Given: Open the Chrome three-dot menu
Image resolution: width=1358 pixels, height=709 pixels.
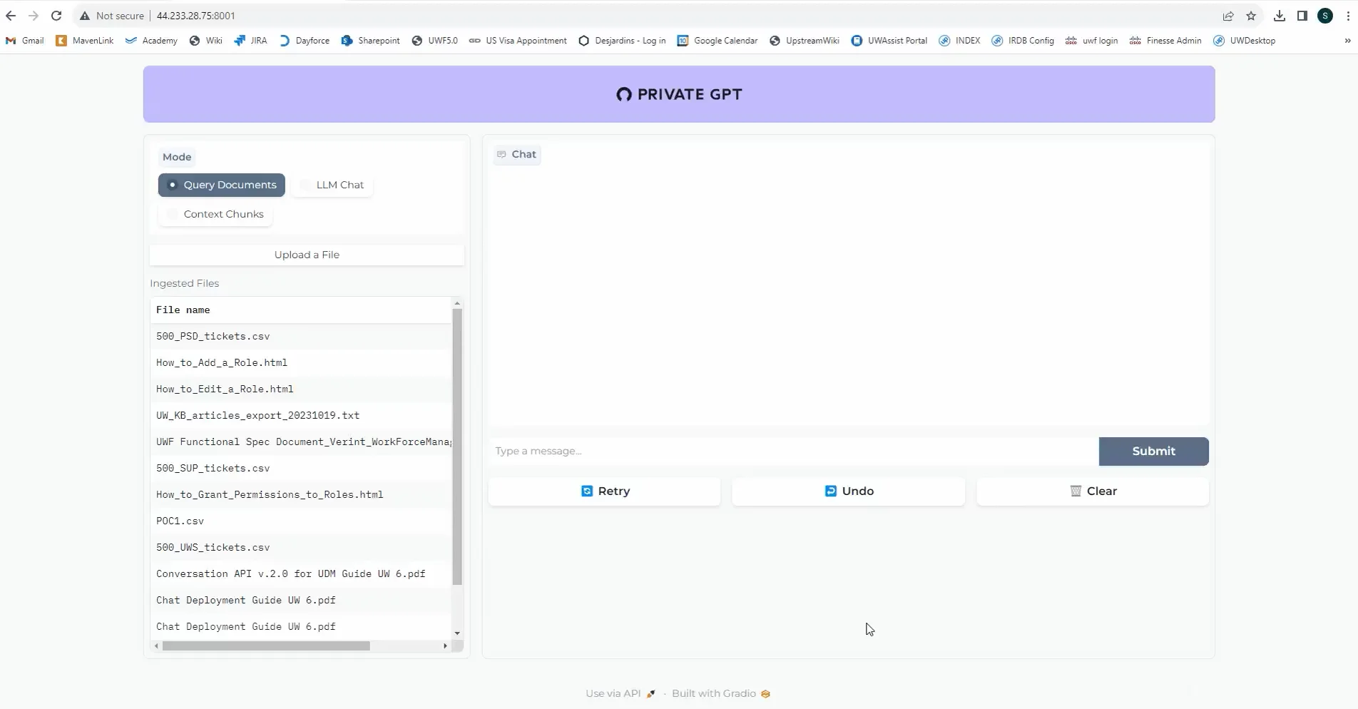Looking at the screenshot, I should tap(1347, 16).
